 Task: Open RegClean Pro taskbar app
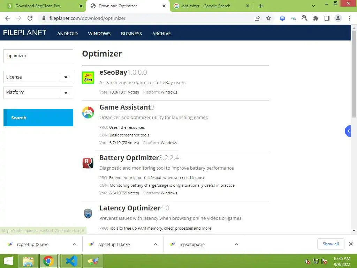tap(93, 261)
